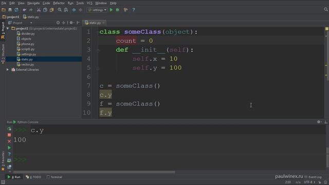The width and height of the screenshot is (329, 185).
Task: Open the Terminal tool window tab
Action: 54,177
